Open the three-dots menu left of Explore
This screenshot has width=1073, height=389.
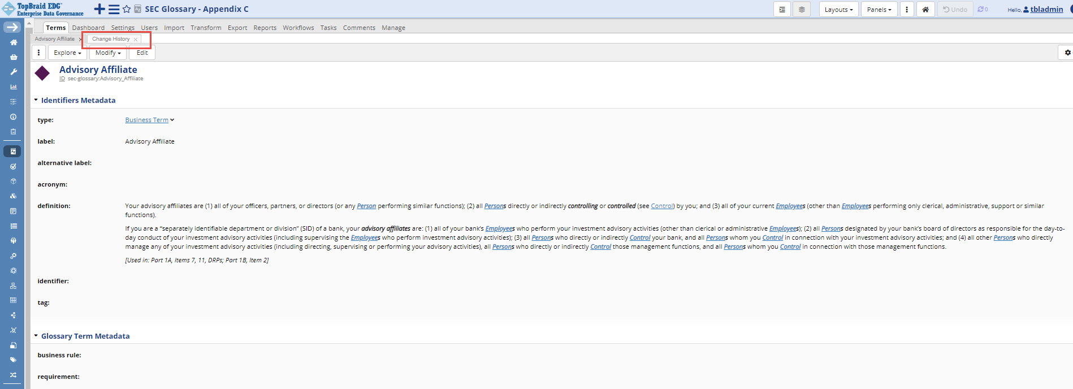pyautogui.click(x=38, y=53)
